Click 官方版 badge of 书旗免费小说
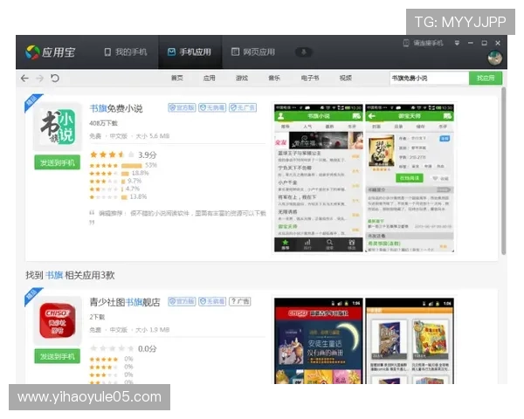 (182, 107)
